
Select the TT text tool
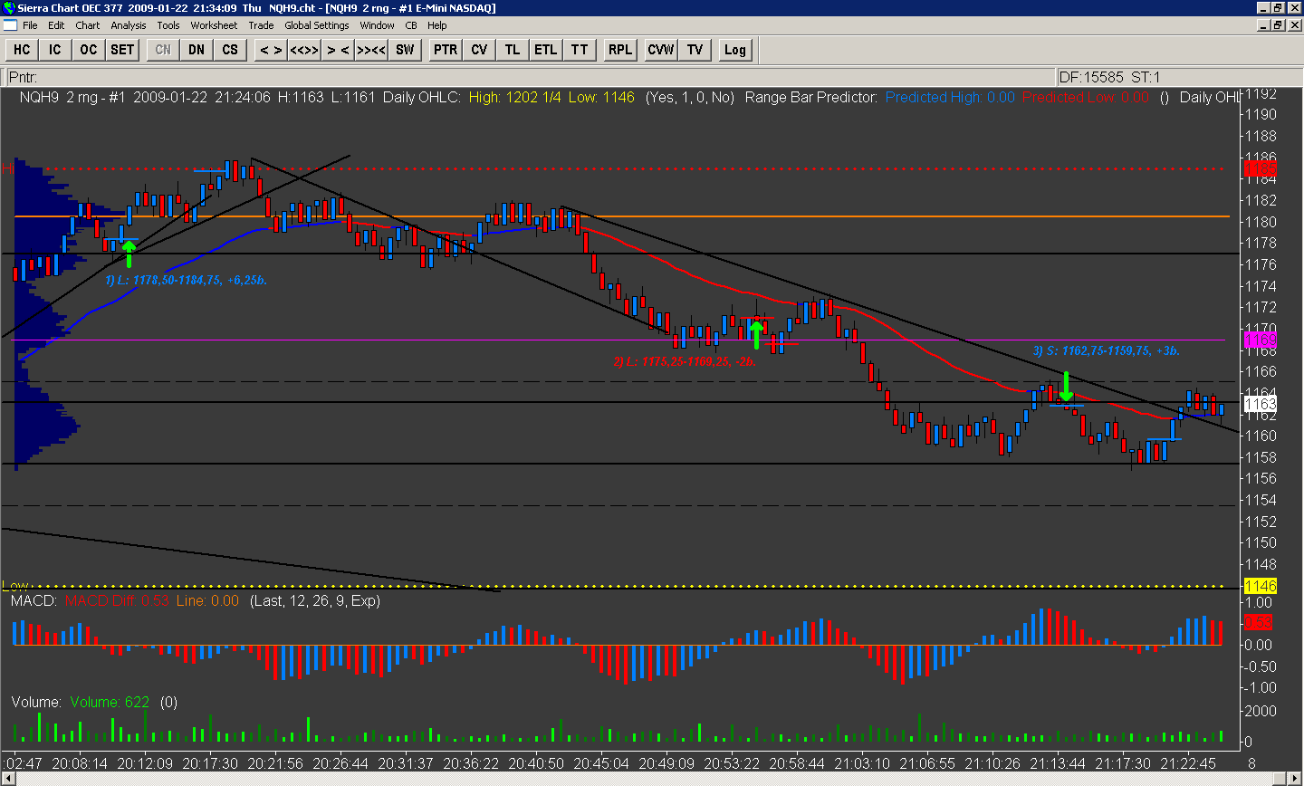click(580, 50)
